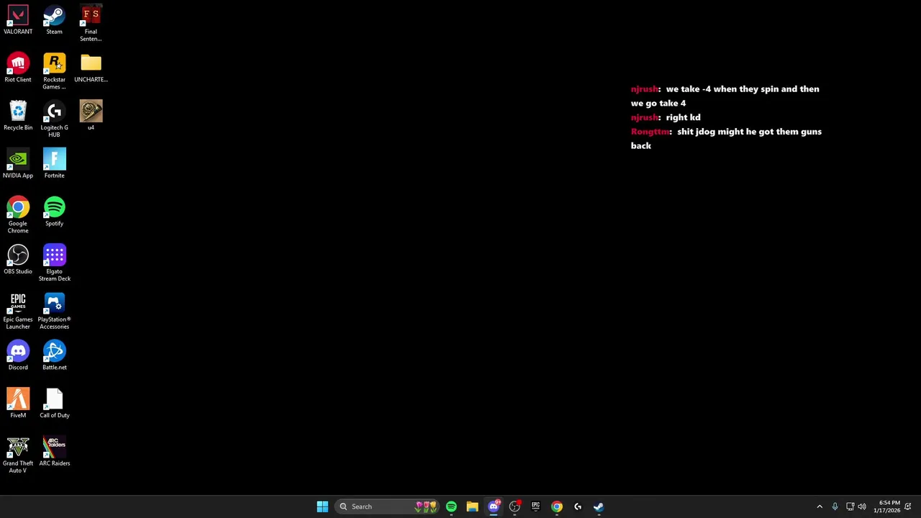Viewport: 921px width, 518px height.
Task: Open Epic Games Launcher taskbar icon
Action: (535, 506)
